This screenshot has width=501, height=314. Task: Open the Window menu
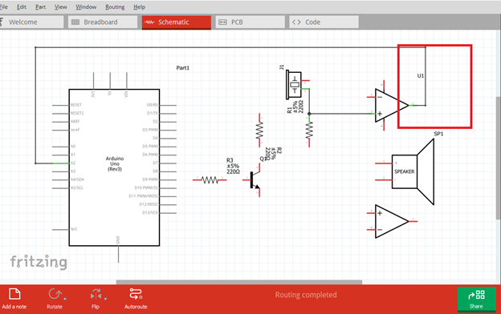(x=86, y=6)
